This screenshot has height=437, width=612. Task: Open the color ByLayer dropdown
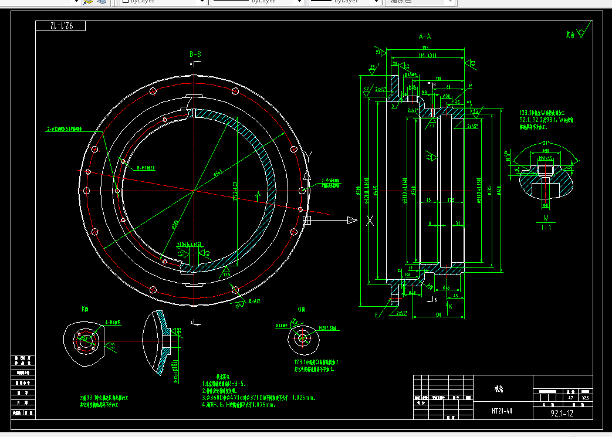click(163, 2)
